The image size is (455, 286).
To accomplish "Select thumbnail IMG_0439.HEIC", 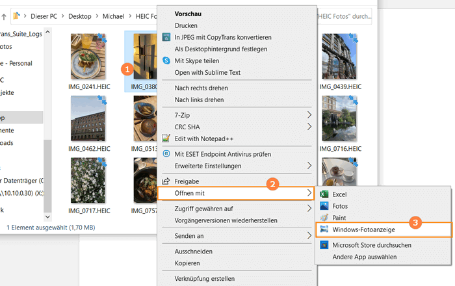I will (x=339, y=57).
